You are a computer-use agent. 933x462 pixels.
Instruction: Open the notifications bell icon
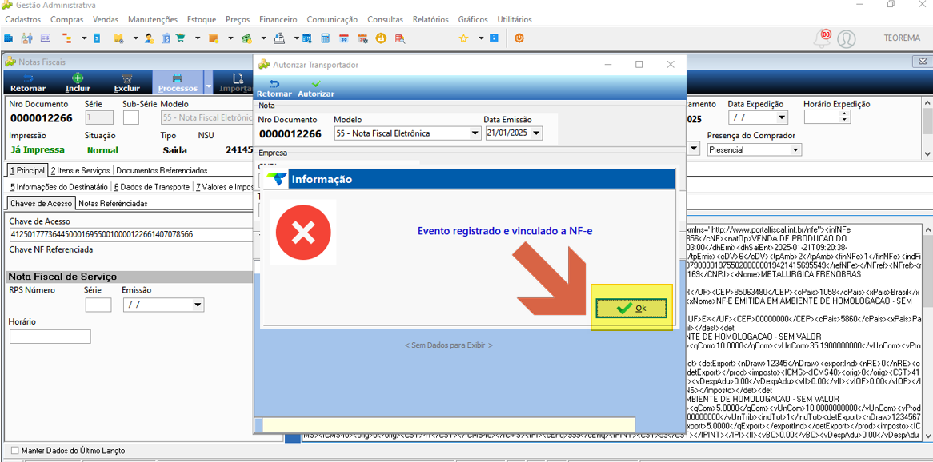[823, 38]
